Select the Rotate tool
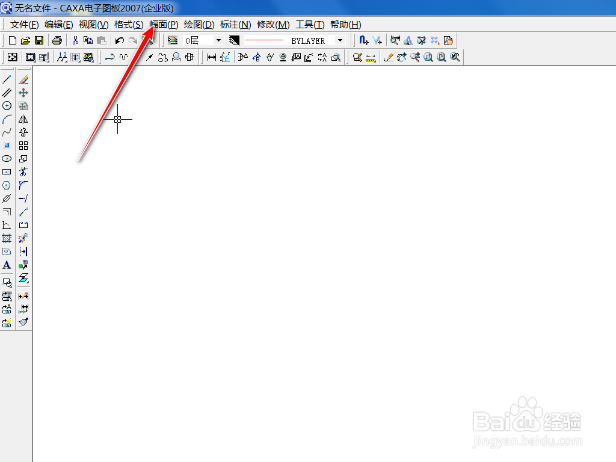The height and width of the screenshot is (462, 616). [23, 132]
